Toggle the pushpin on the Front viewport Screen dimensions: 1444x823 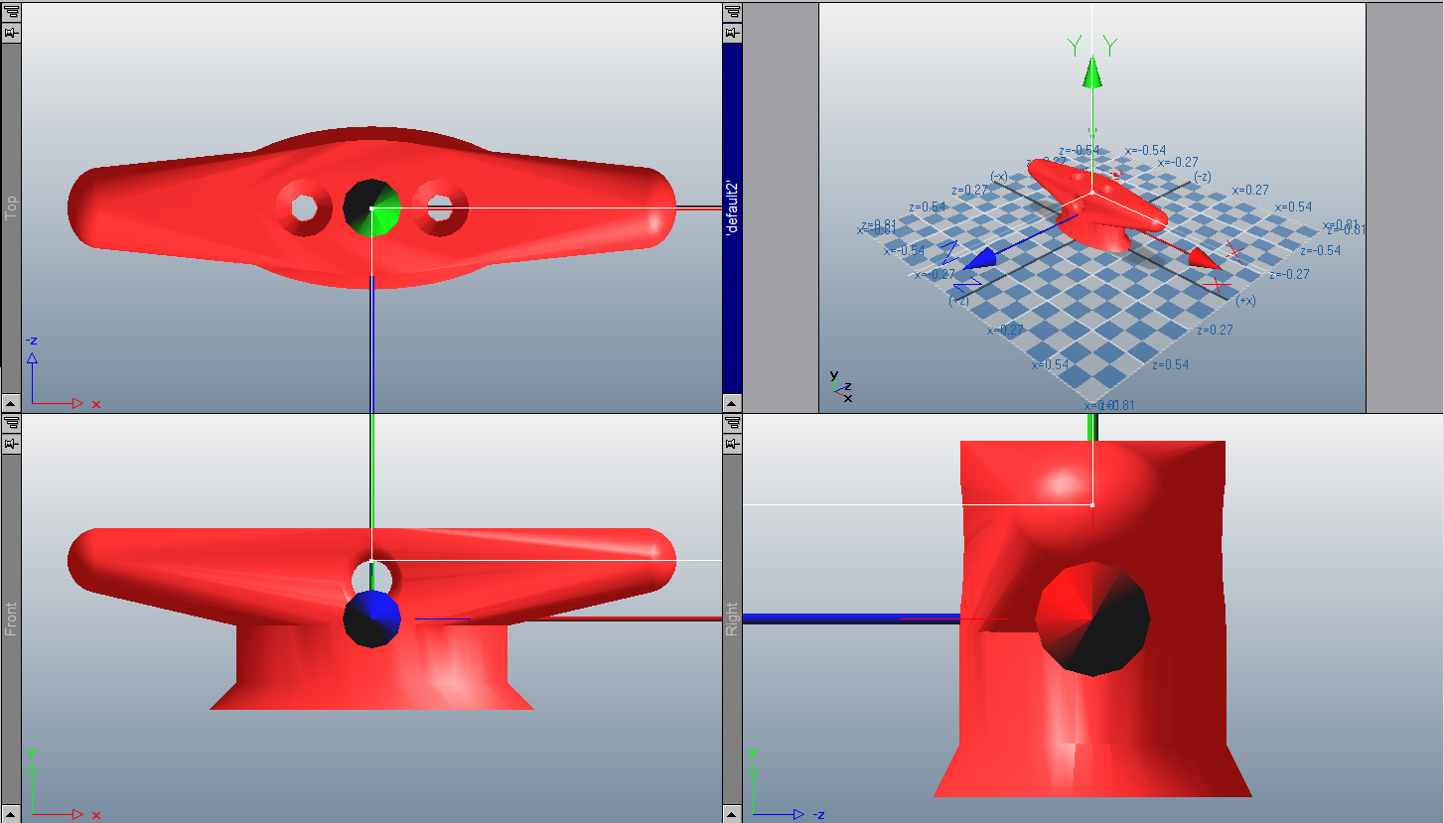pyautogui.click(x=11, y=443)
